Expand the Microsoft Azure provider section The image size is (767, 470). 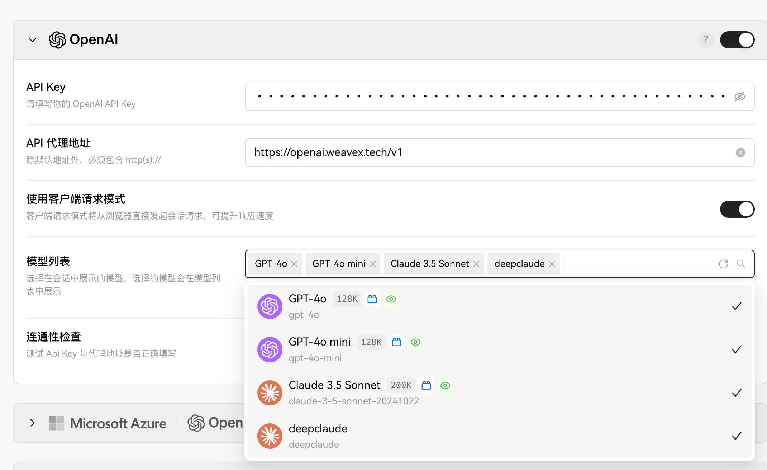33,423
